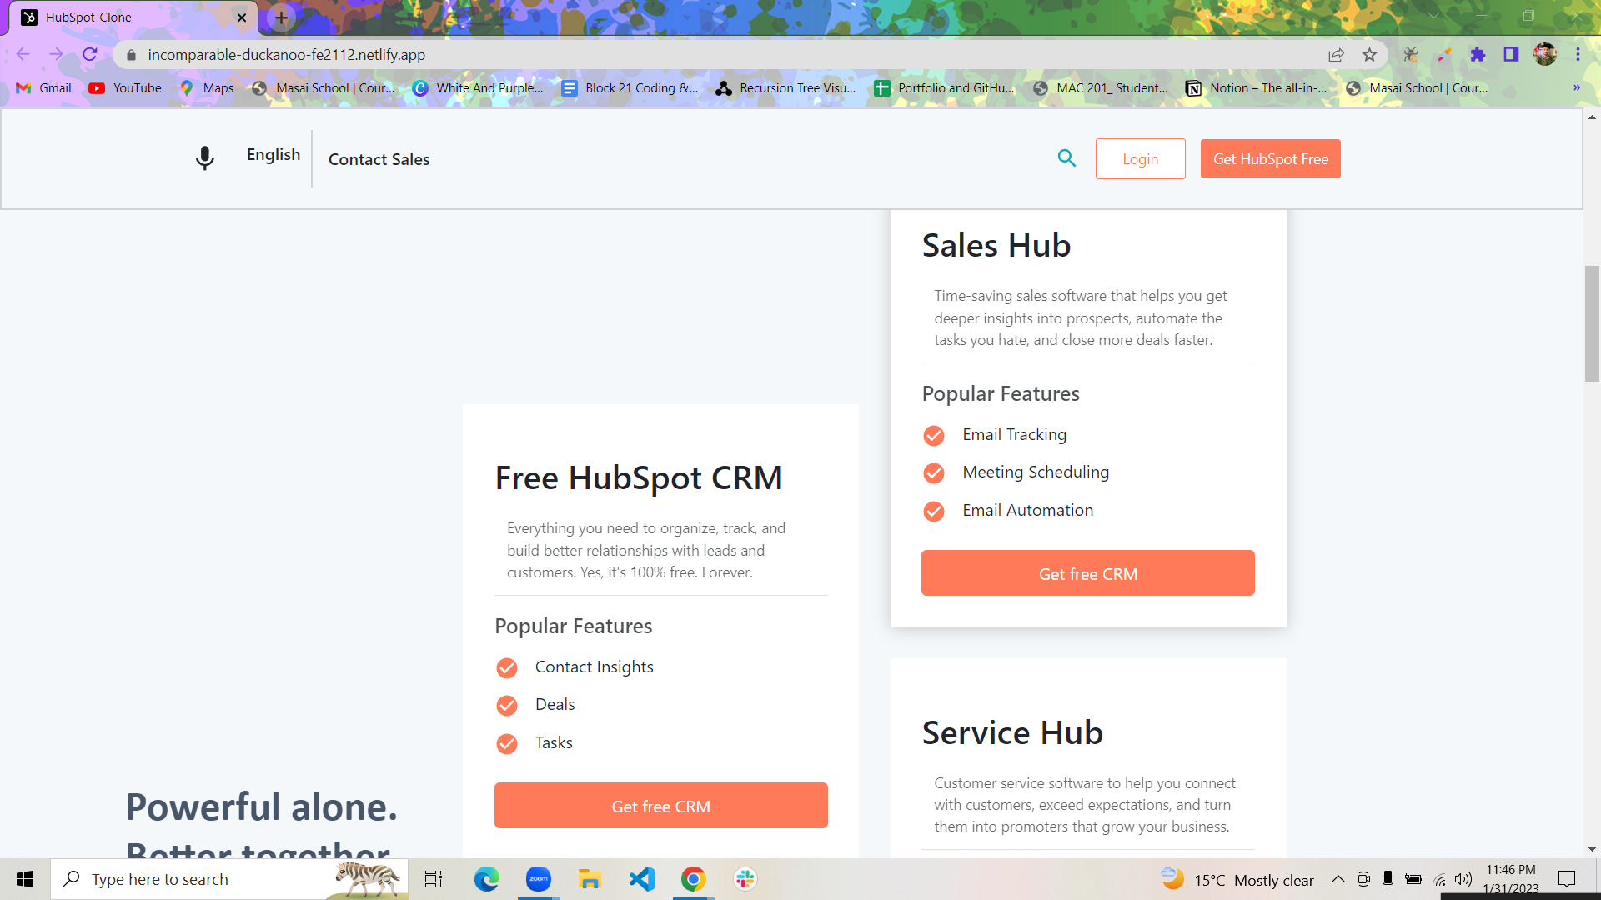Click the microphone icon in the site header
Viewport: 1601px width, 900px height.
204,158
